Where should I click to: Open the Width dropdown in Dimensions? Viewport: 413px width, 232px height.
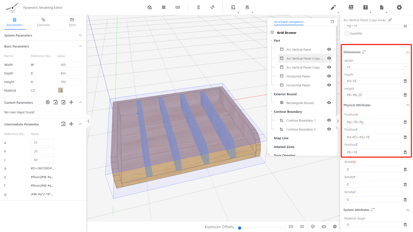[x=376, y=67]
